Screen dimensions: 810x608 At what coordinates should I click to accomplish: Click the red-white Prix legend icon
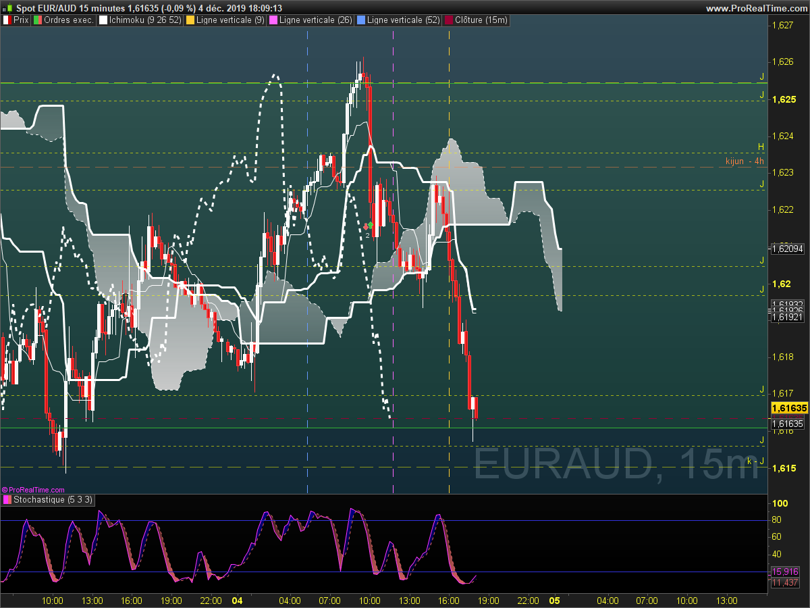click(7, 20)
